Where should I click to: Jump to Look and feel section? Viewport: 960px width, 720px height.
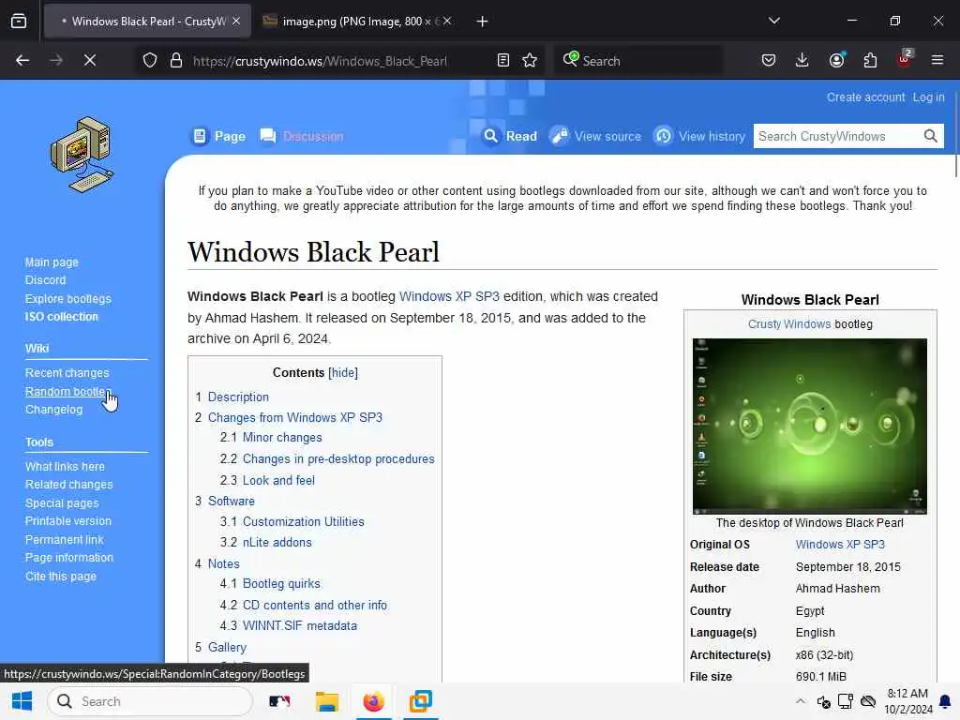(278, 481)
